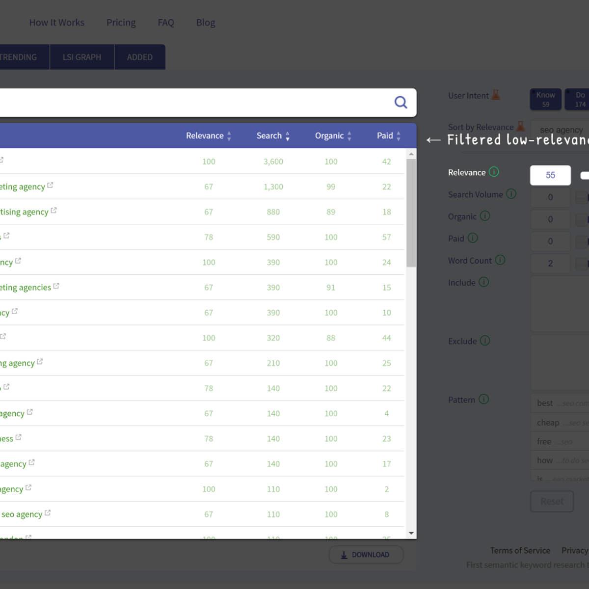Click the scrollbar down arrow in table

(411, 533)
